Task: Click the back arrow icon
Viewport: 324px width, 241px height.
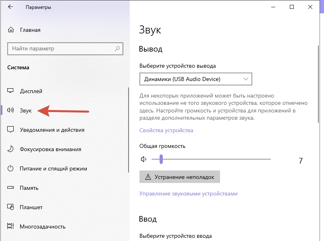Action: [x=10, y=7]
